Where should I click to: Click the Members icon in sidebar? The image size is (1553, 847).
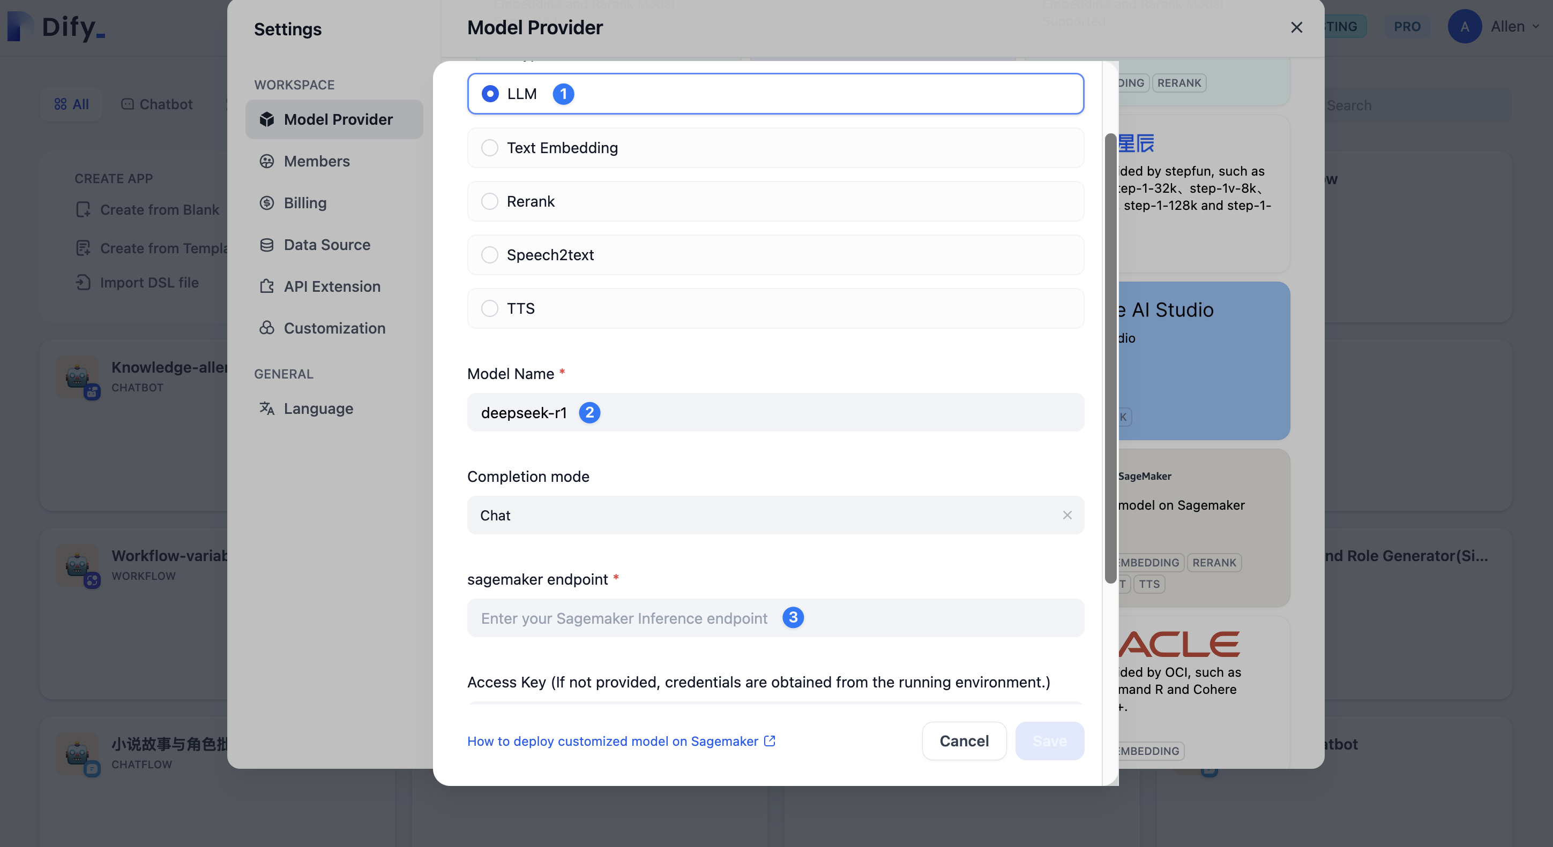(x=266, y=162)
